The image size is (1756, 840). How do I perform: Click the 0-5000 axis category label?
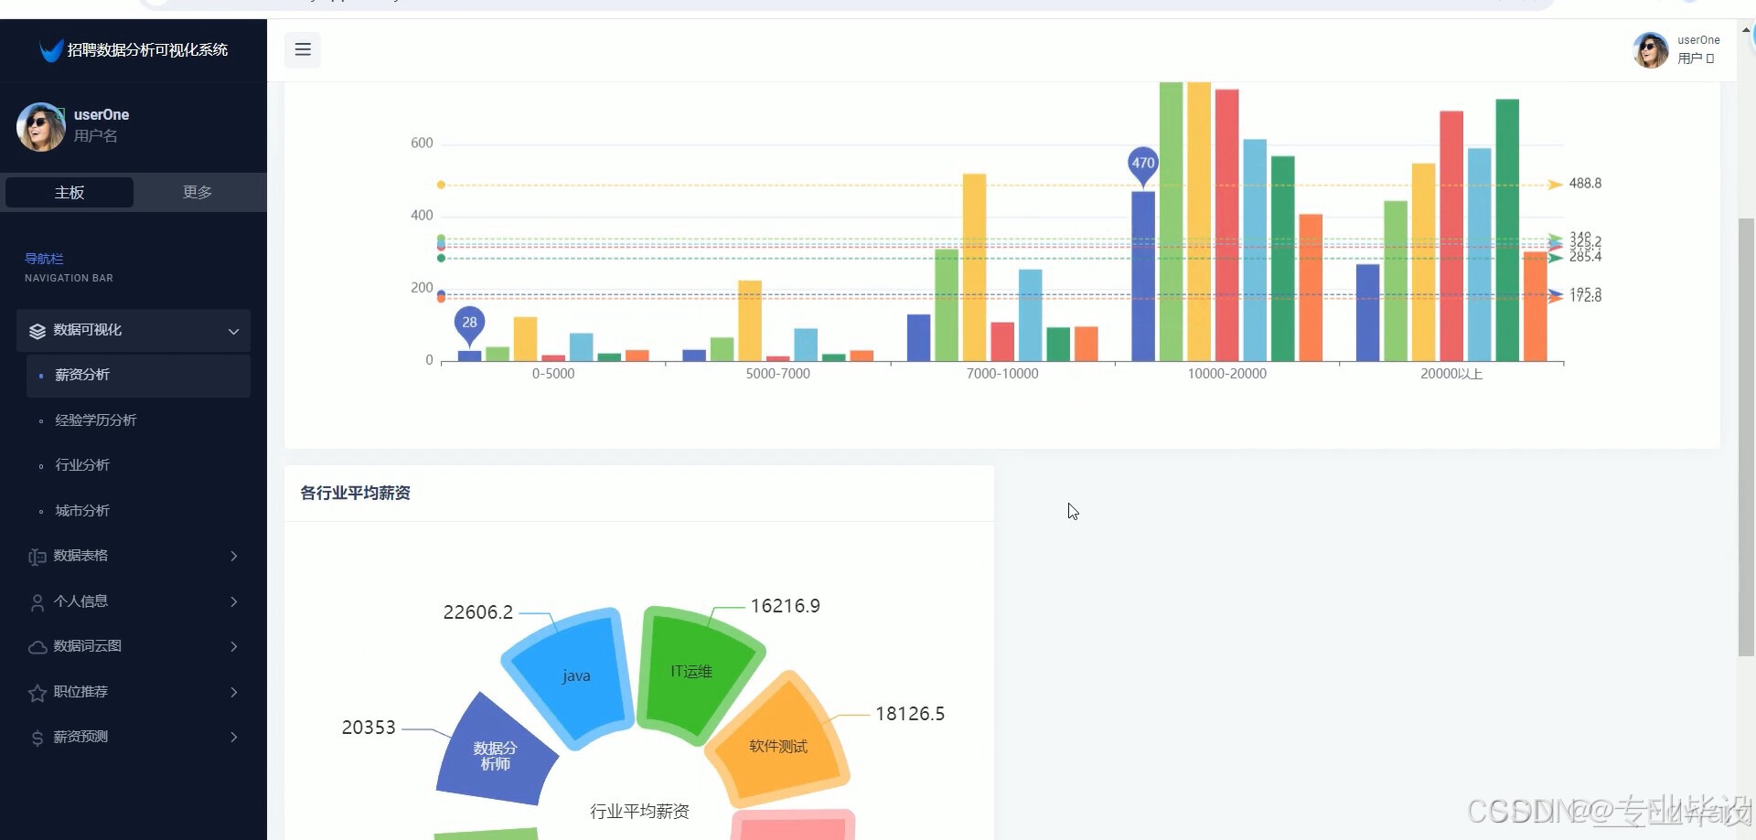click(x=553, y=374)
